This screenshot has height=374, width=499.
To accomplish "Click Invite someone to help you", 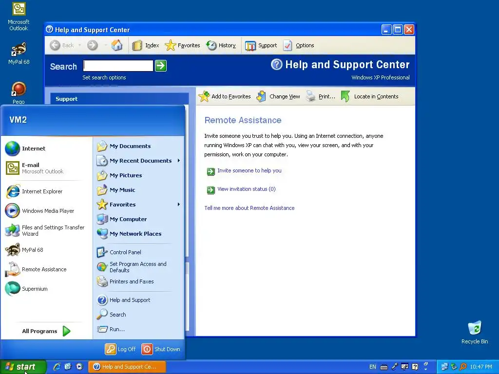I will (x=249, y=170).
